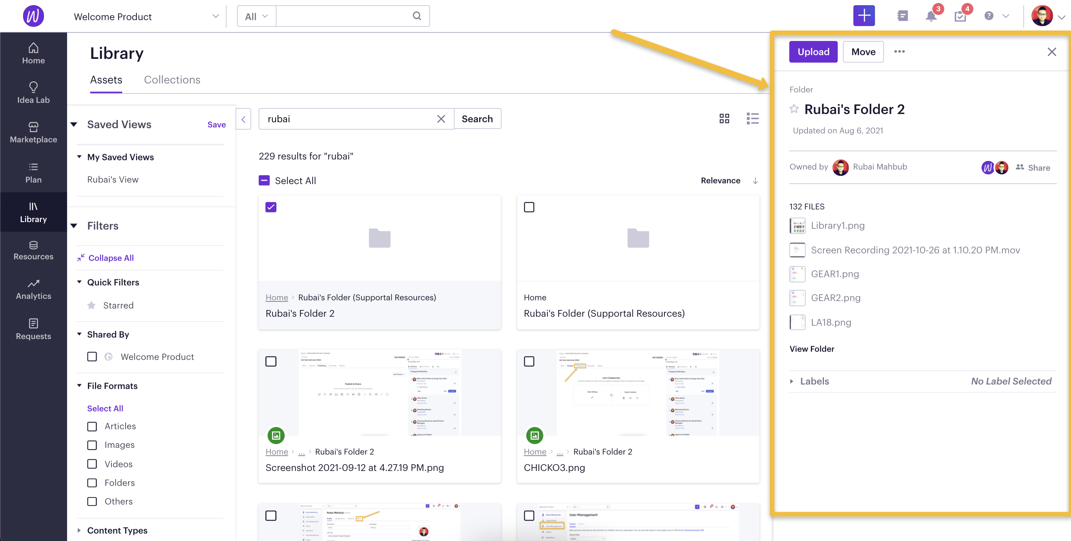The width and height of the screenshot is (1071, 541).
Task: Open the notes document icon in header
Action: [902, 16]
